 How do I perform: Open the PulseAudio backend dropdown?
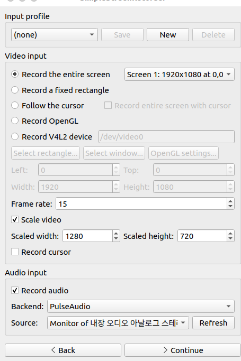(x=141, y=306)
